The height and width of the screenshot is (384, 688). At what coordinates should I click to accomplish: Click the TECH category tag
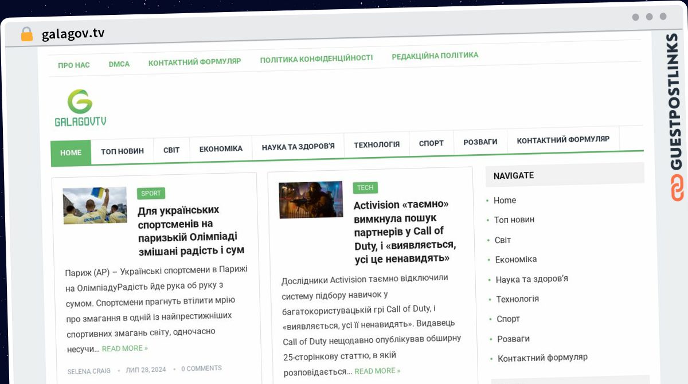pyautogui.click(x=365, y=188)
